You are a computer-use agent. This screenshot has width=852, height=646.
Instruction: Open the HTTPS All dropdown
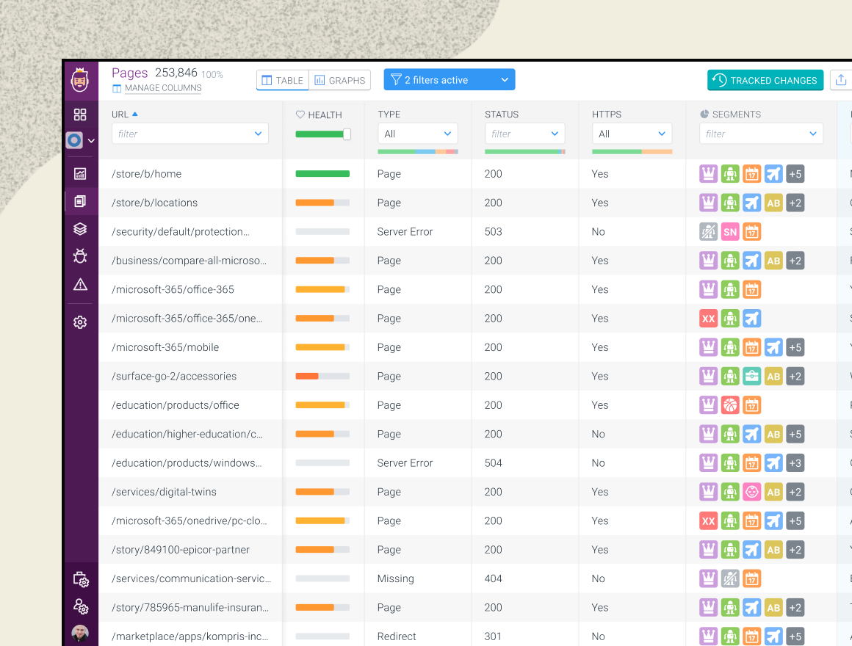coord(632,134)
